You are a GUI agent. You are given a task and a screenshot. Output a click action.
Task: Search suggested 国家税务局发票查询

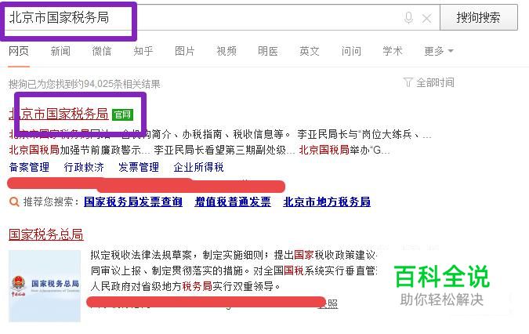click(133, 201)
